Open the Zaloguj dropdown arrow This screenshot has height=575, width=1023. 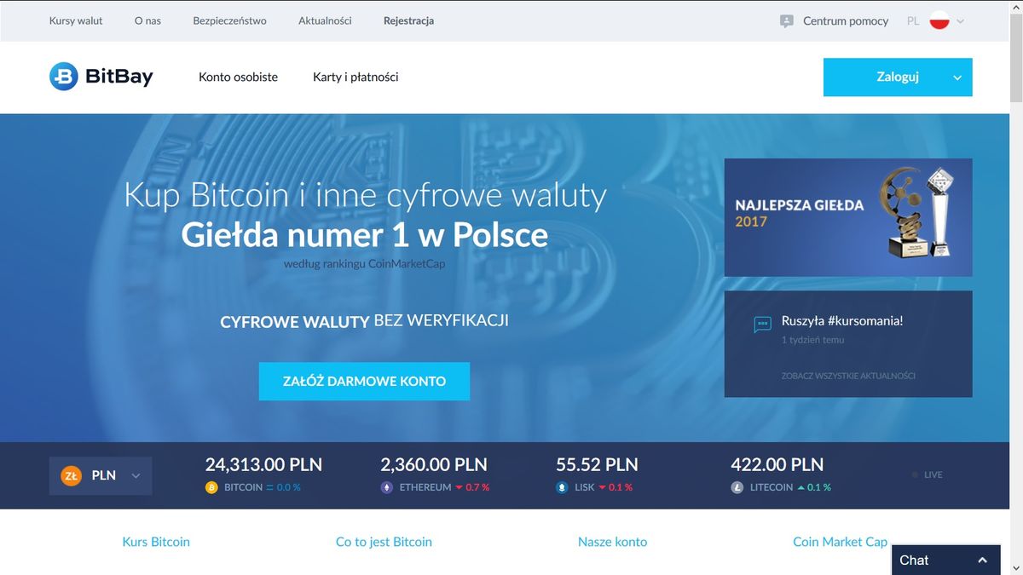957,78
